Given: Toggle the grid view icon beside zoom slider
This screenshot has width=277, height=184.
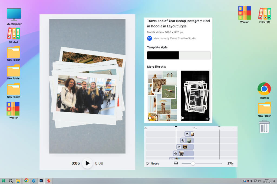Looking at the screenshot, I should coord(176,164).
